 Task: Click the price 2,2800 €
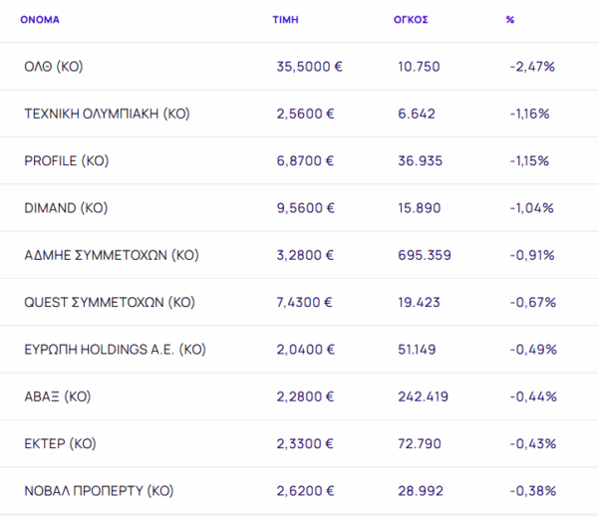point(305,396)
